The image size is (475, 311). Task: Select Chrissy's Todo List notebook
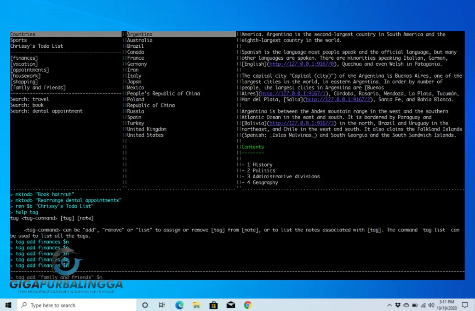point(37,46)
